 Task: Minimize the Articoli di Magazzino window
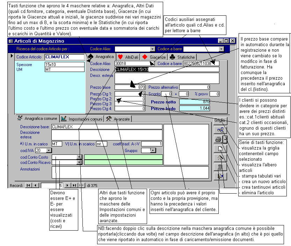point(220,41)
